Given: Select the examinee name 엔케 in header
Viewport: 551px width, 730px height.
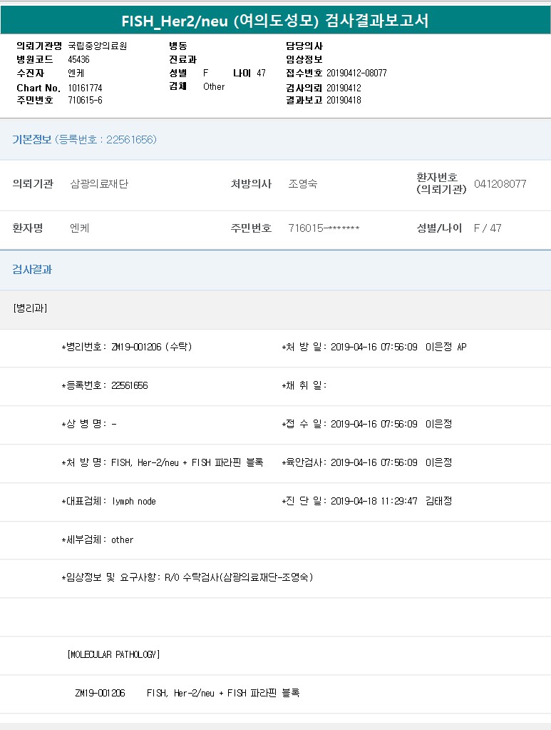Looking at the screenshot, I should point(76,73).
